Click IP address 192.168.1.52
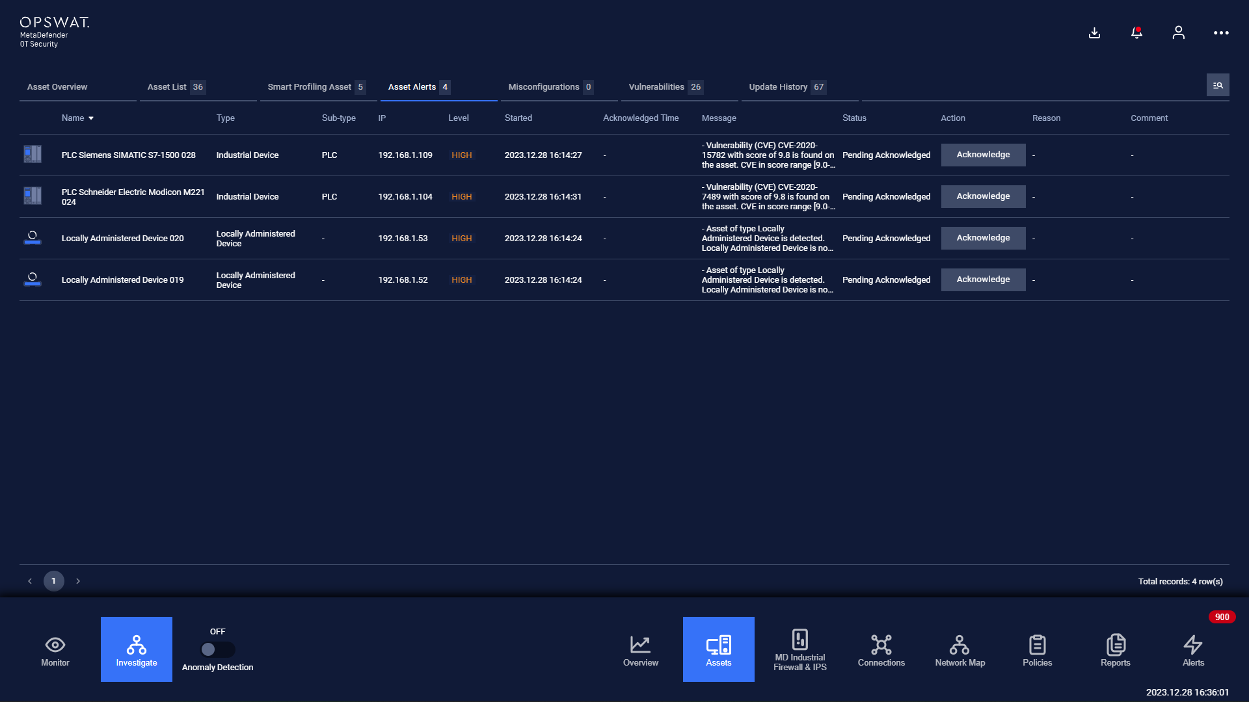This screenshot has width=1249, height=702. pyautogui.click(x=403, y=280)
